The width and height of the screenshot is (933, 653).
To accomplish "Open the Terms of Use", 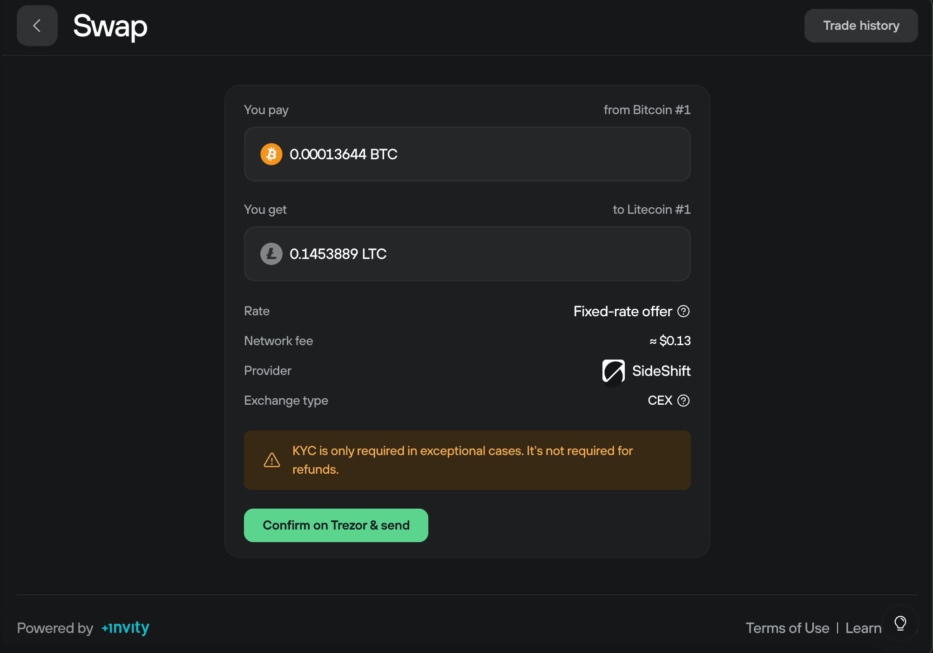I will 788,628.
